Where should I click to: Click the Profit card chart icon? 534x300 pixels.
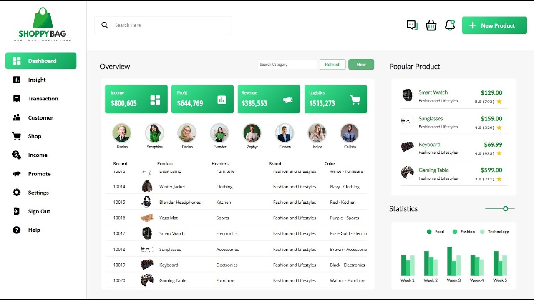click(x=222, y=100)
